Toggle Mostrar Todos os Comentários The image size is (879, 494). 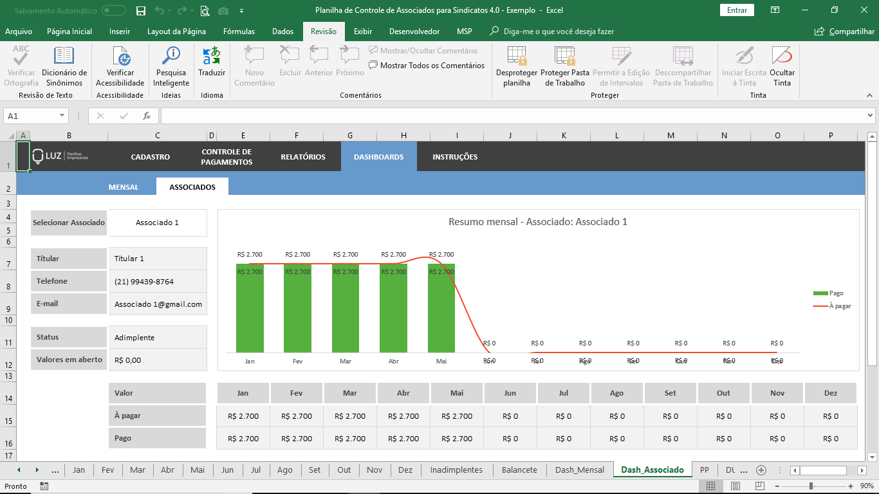point(427,66)
